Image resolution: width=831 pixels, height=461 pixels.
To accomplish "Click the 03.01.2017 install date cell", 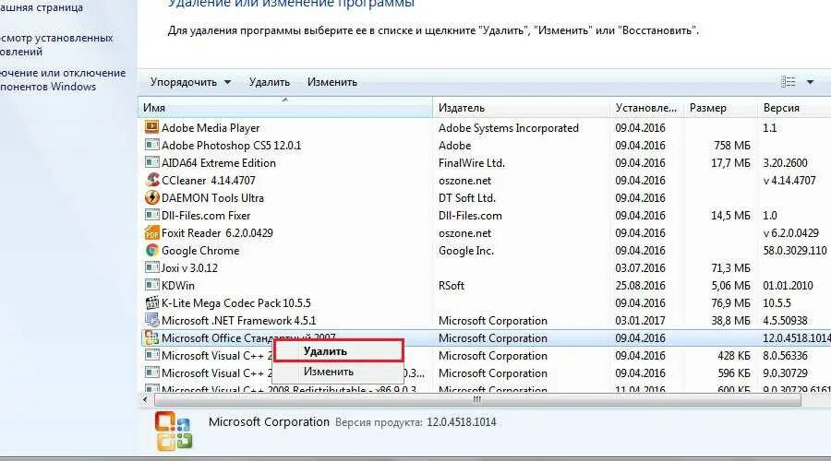I will (x=640, y=320).
